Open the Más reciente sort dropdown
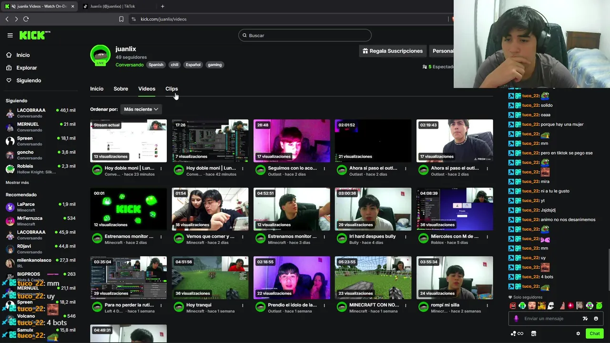This screenshot has height=343, width=610. click(x=141, y=109)
